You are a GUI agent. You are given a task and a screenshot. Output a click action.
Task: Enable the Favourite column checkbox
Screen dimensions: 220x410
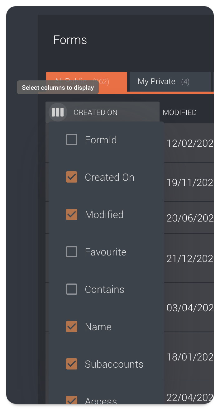point(72,252)
